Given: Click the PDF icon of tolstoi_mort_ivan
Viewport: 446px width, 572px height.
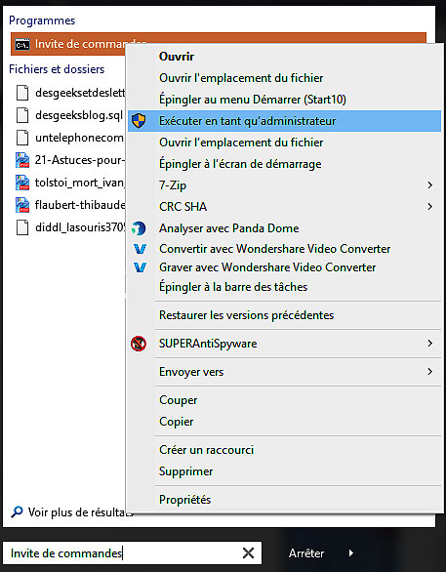Looking at the screenshot, I should pos(22,183).
